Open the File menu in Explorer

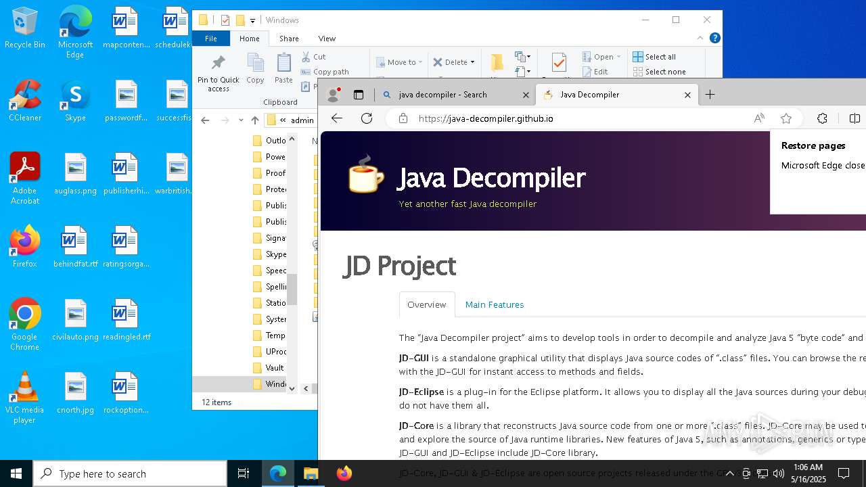click(211, 39)
